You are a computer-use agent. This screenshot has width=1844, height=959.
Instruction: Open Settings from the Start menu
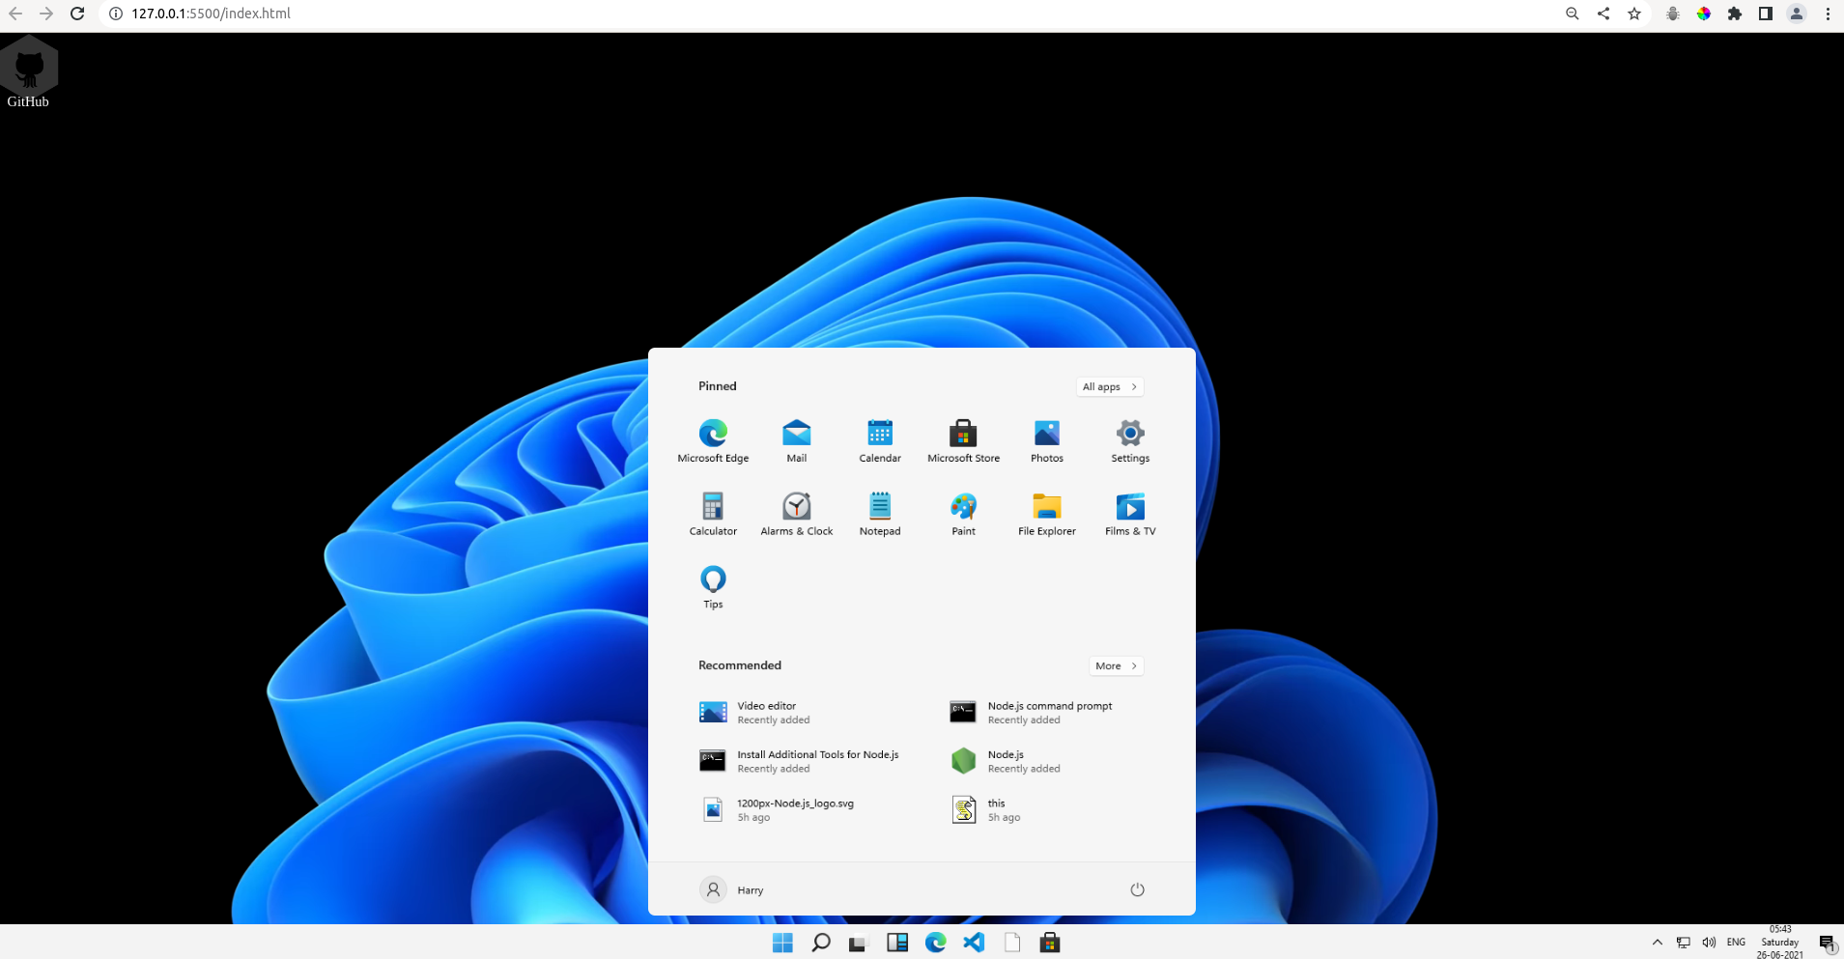click(x=1128, y=439)
